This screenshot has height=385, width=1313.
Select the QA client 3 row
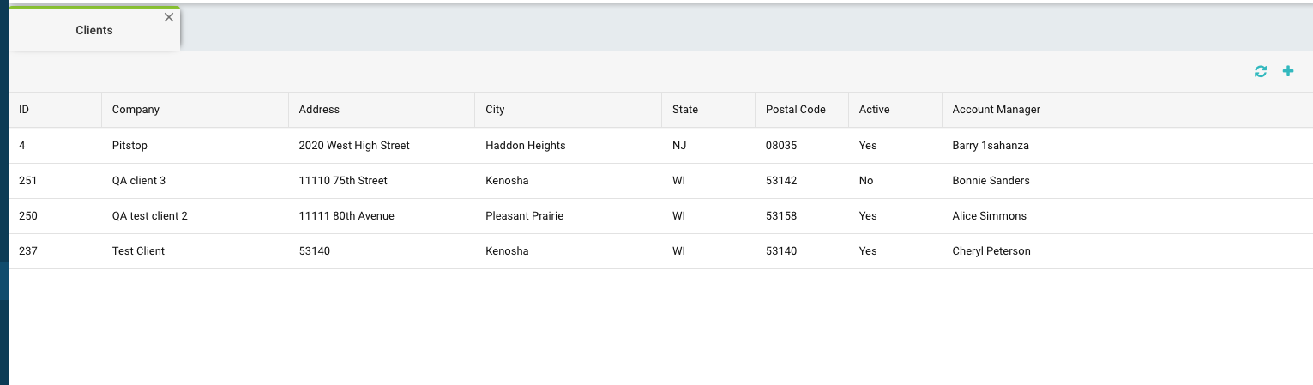pyautogui.click(x=660, y=181)
